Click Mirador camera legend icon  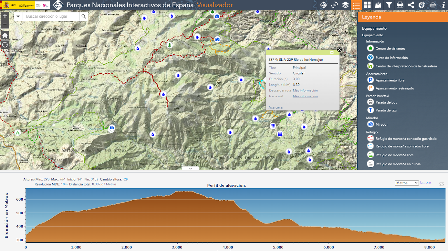pyautogui.click(x=370, y=124)
